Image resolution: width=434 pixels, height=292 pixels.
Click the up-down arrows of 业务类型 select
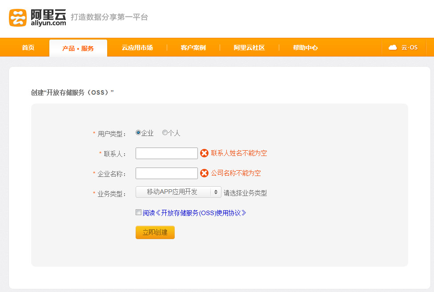pos(216,192)
